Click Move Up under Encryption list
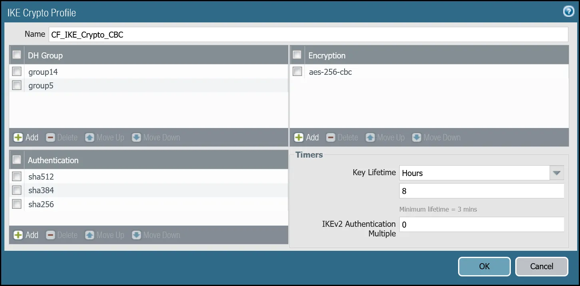 pos(385,137)
